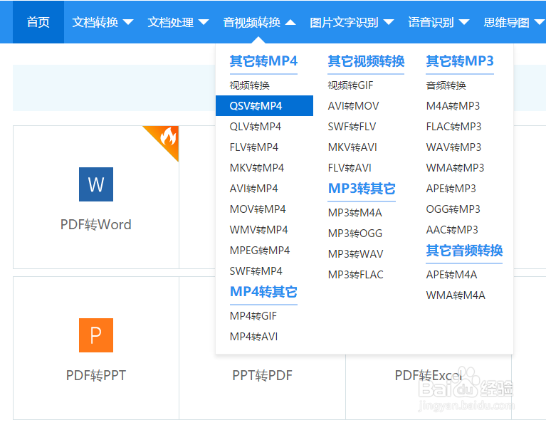Image resolution: width=546 pixels, height=425 pixels.
Task: Open the PPT转PDF converter card
Action: [262, 376]
